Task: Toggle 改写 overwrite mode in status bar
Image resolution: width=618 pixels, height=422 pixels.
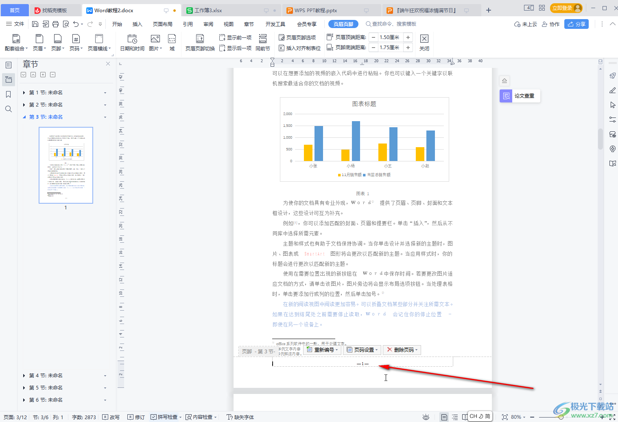Action: point(111,417)
